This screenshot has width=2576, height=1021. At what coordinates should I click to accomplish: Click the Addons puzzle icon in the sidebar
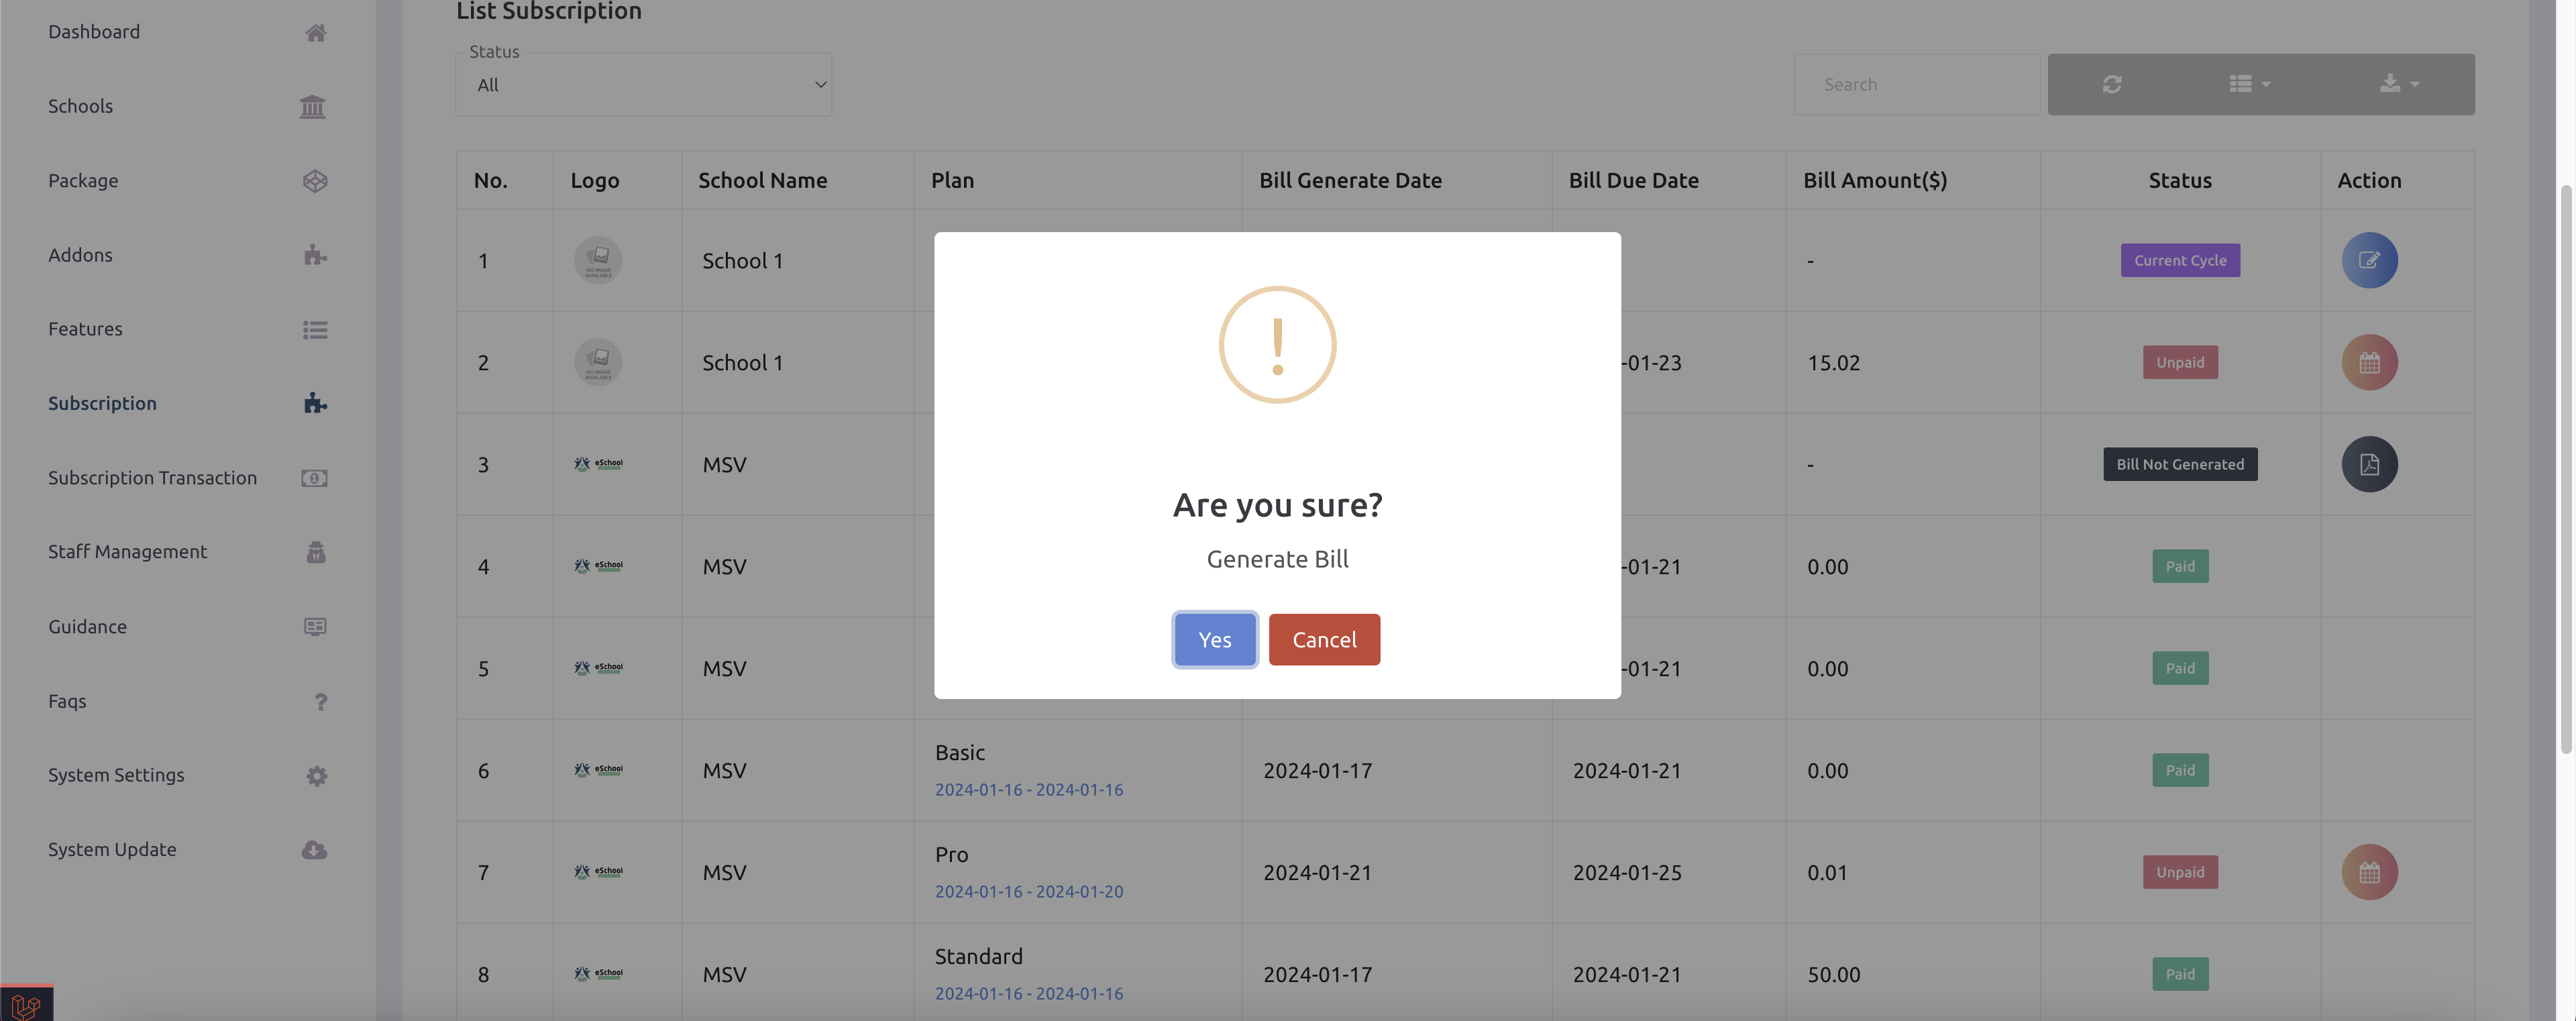[x=315, y=255]
